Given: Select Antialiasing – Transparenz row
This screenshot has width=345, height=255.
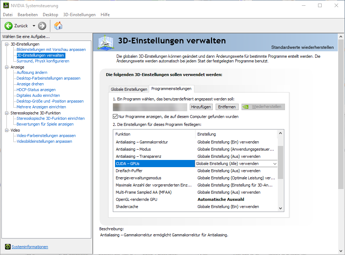Looking at the screenshot, I should [196, 156].
